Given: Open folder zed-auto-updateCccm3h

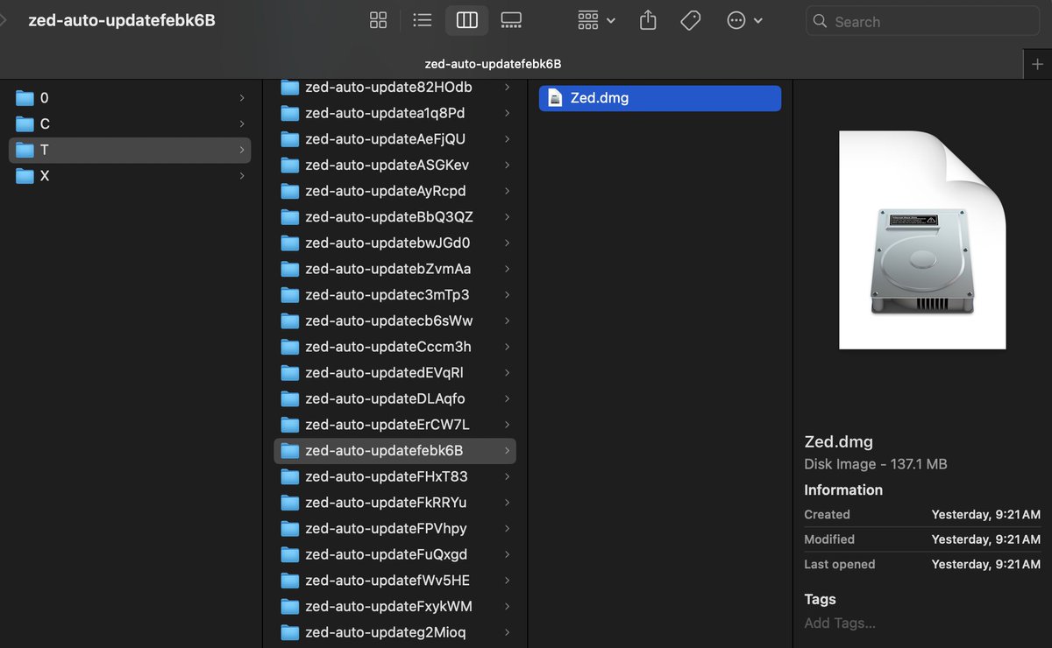Looking at the screenshot, I should click(394, 347).
